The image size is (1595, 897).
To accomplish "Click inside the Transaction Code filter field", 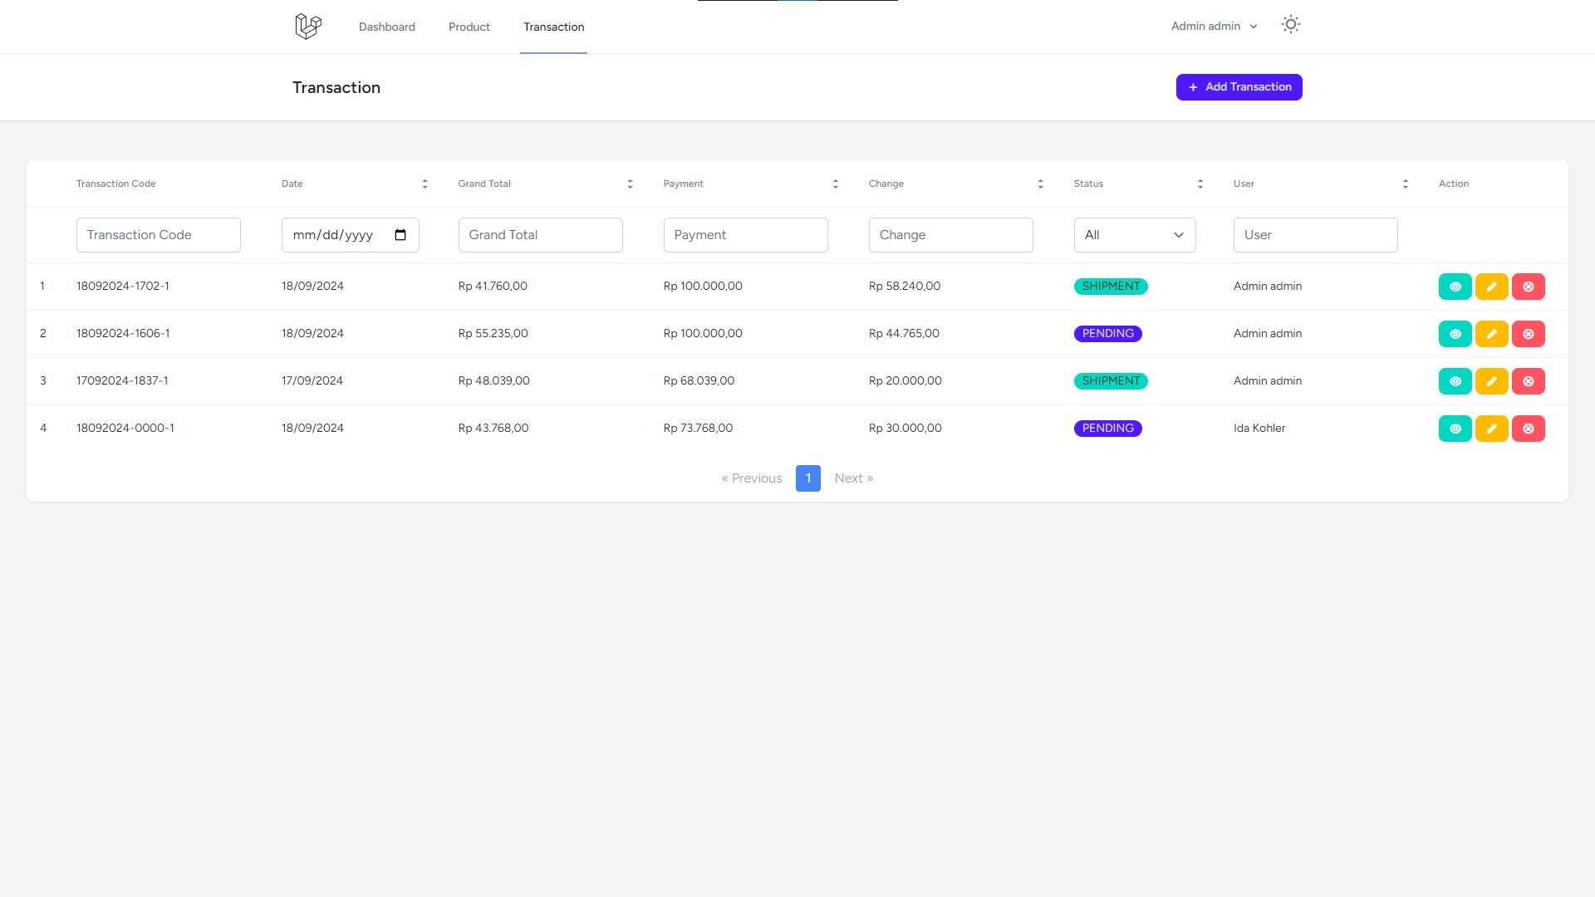I will 158,235.
